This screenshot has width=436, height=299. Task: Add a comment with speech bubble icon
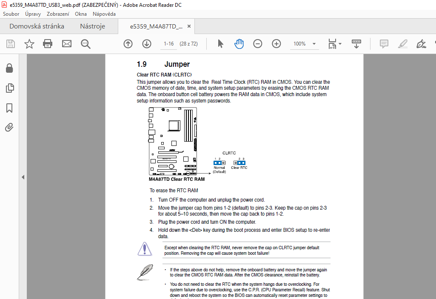click(384, 44)
